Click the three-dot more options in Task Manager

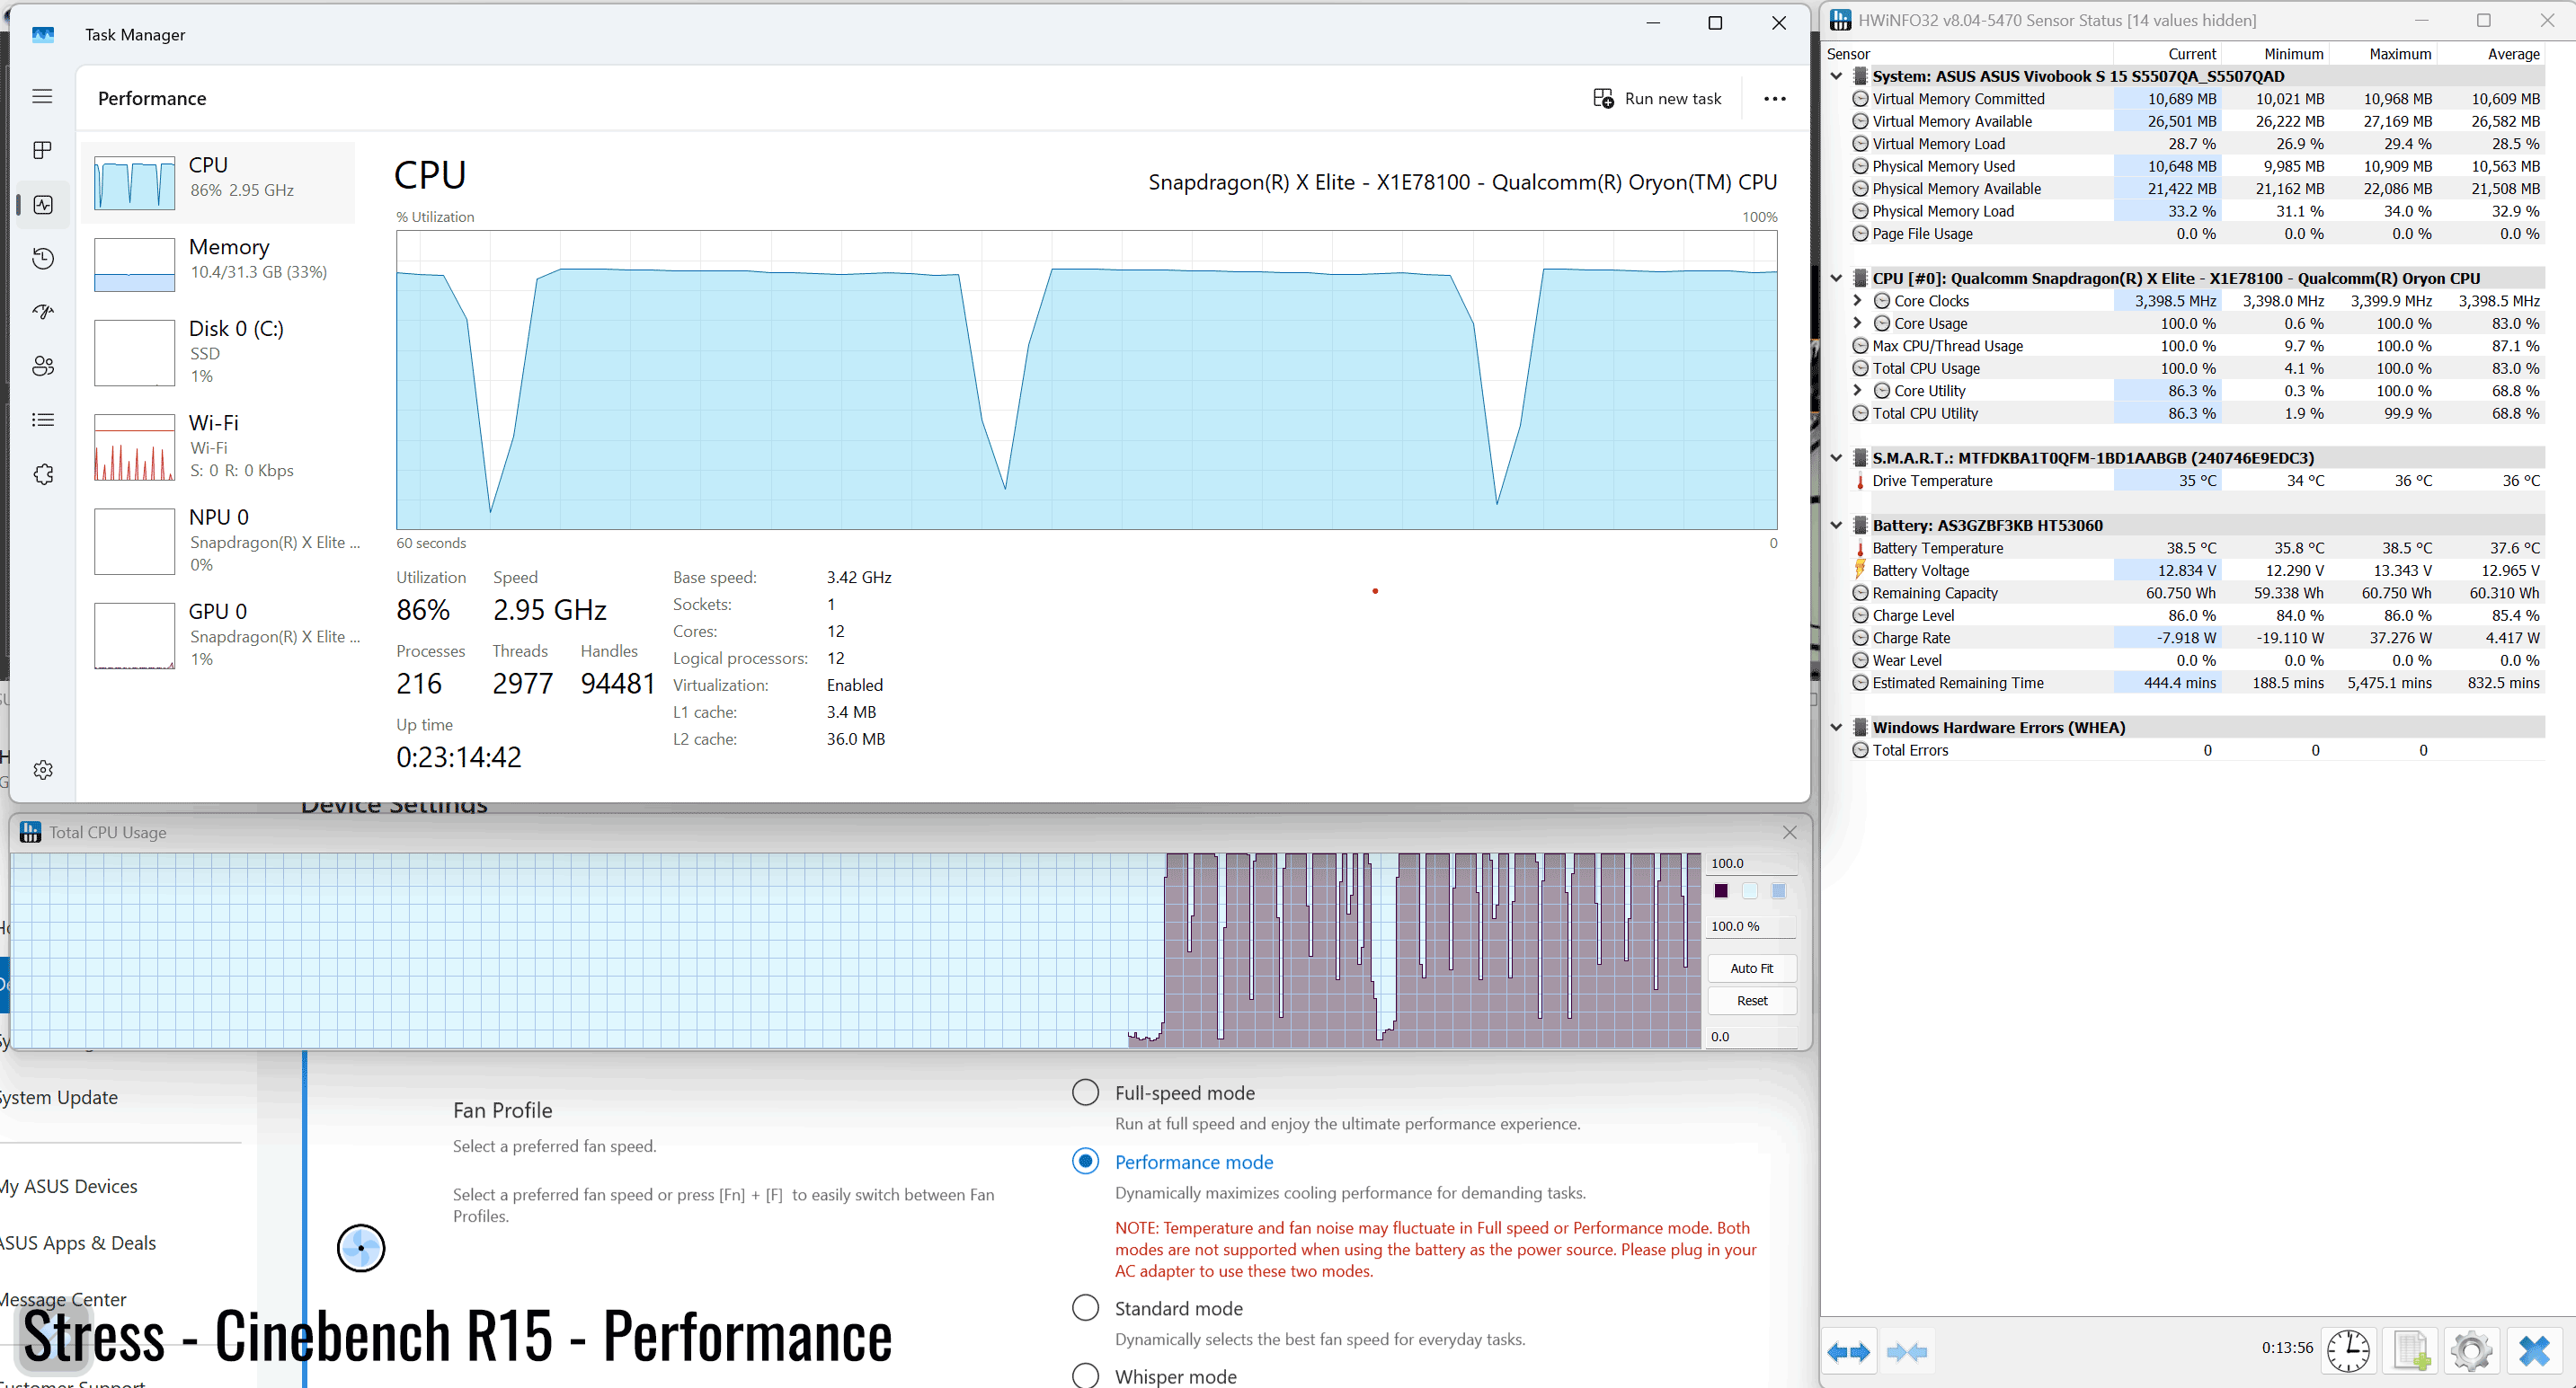(1774, 99)
